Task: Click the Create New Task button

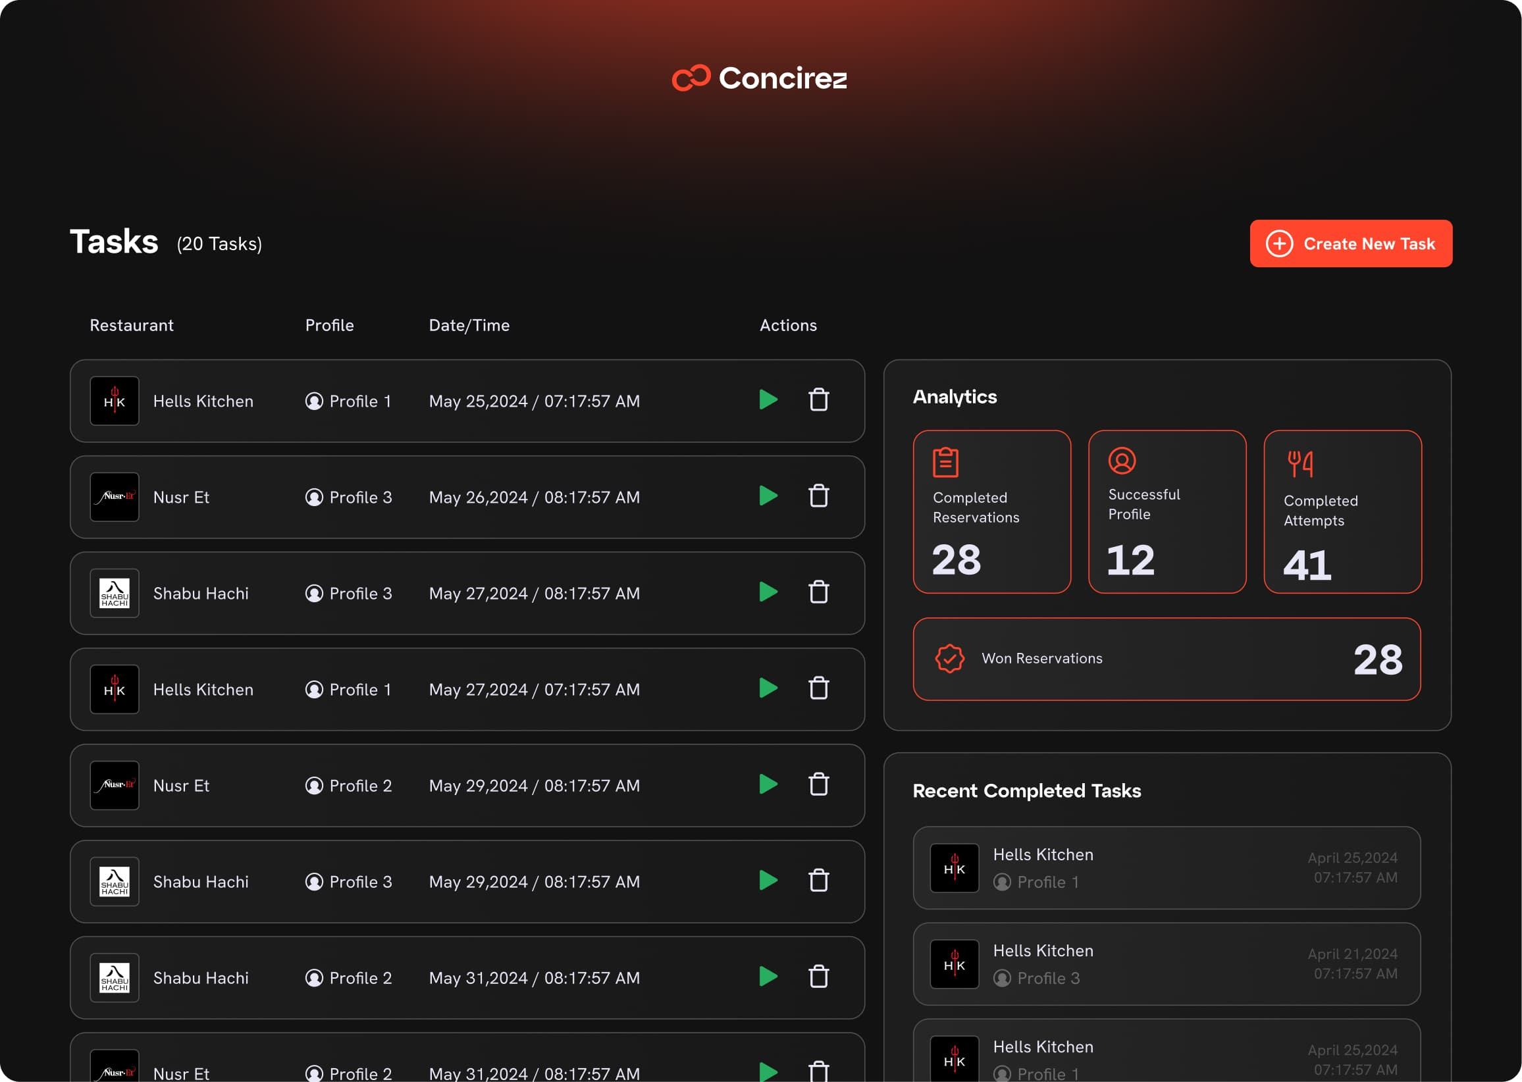Action: (1351, 243)
